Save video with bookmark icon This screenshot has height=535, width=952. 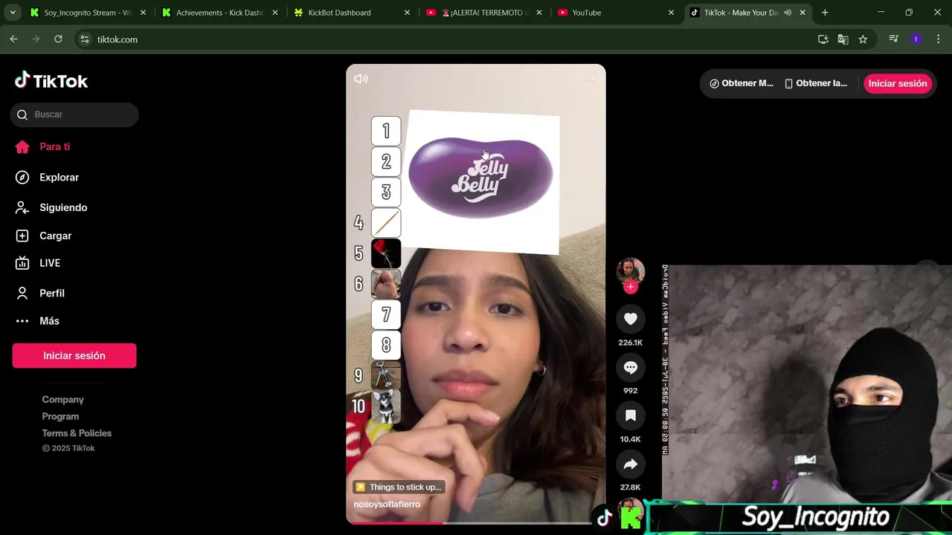631,415
